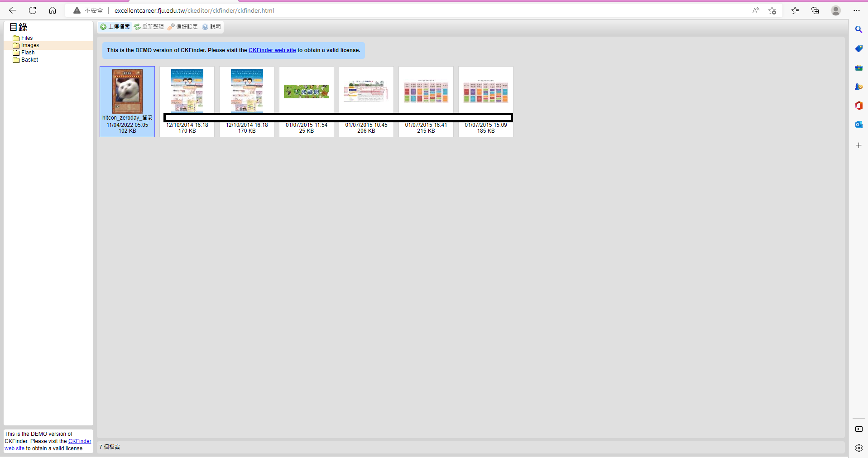Open the Flash folder
This screenshot has height=458, width=868.
(28, 53)
